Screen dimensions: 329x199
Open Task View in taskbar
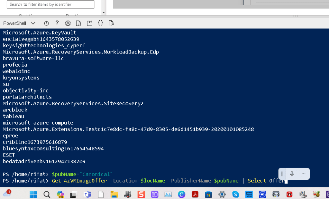coord(73,194)
